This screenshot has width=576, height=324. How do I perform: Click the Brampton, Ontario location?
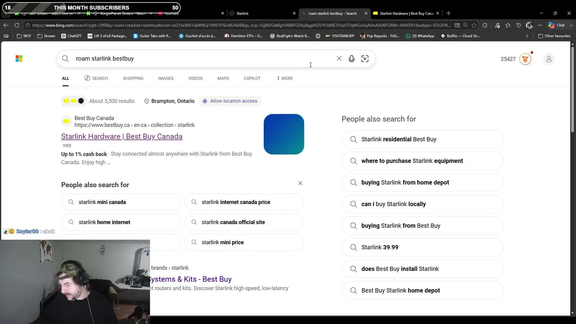click(x=169, y=101)
